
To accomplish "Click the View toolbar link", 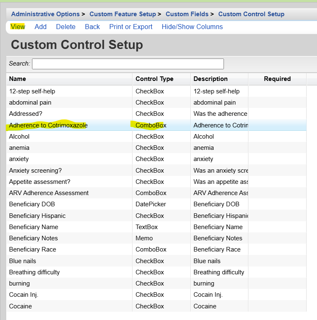I will 18,27.
